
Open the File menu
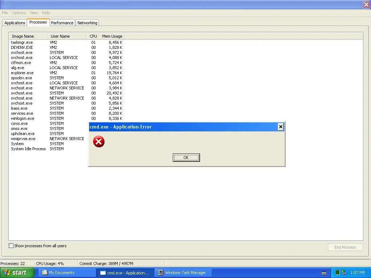tap(5, 13)
